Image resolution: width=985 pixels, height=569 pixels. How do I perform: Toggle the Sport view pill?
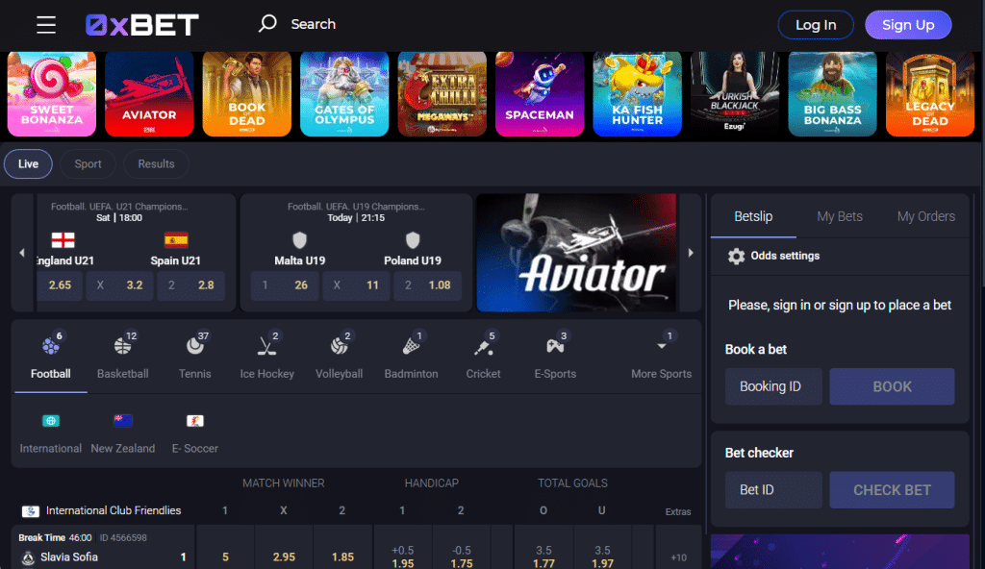pos(88,164)
